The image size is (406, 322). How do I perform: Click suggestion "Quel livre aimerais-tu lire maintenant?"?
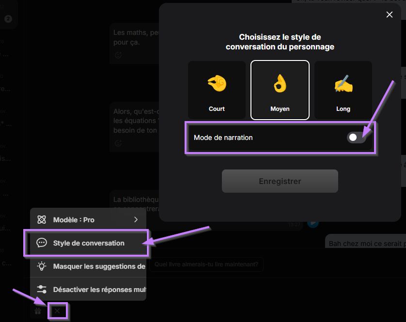pyautogui.click(x=206, y=264)
